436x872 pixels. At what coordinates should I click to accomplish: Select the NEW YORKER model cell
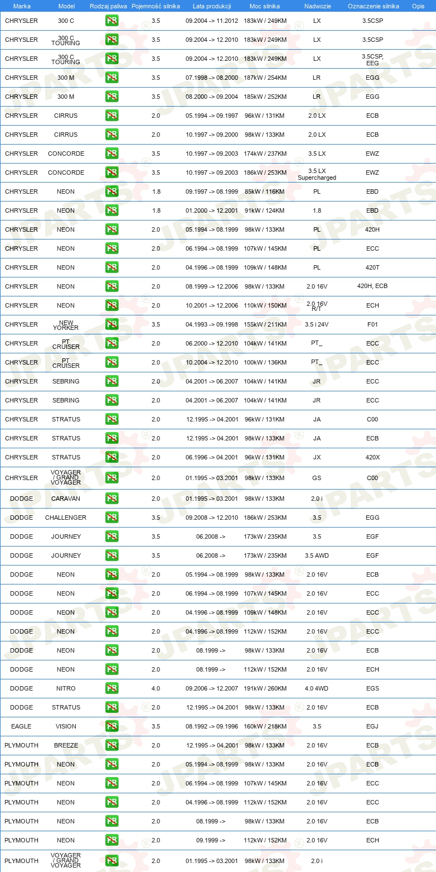66,325
